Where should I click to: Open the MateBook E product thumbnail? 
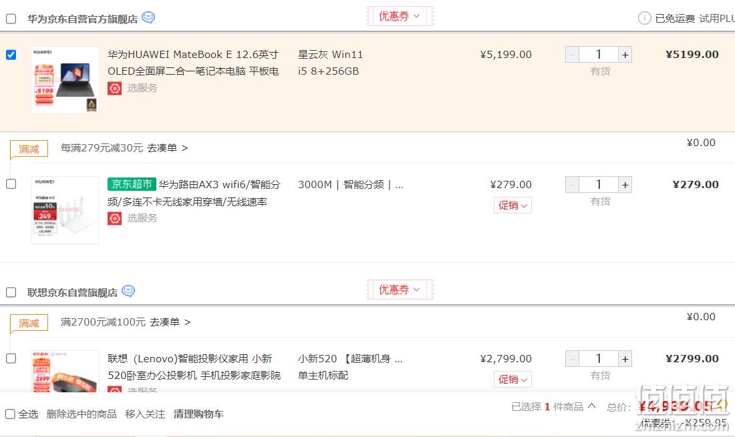65,80
